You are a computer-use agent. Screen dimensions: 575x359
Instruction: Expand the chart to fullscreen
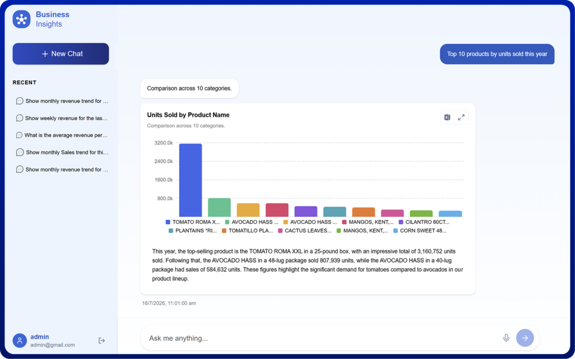[461, 117]
